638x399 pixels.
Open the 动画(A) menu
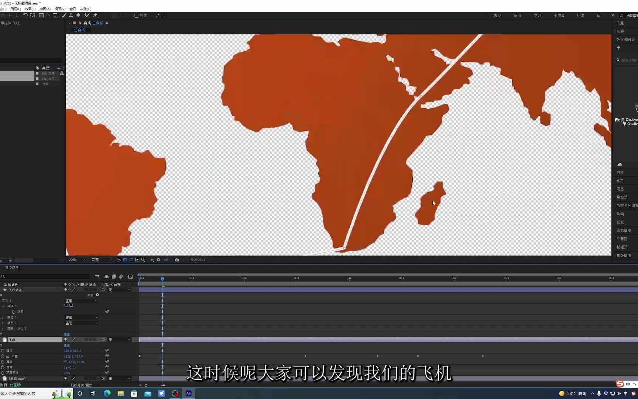tap(45, 9)
